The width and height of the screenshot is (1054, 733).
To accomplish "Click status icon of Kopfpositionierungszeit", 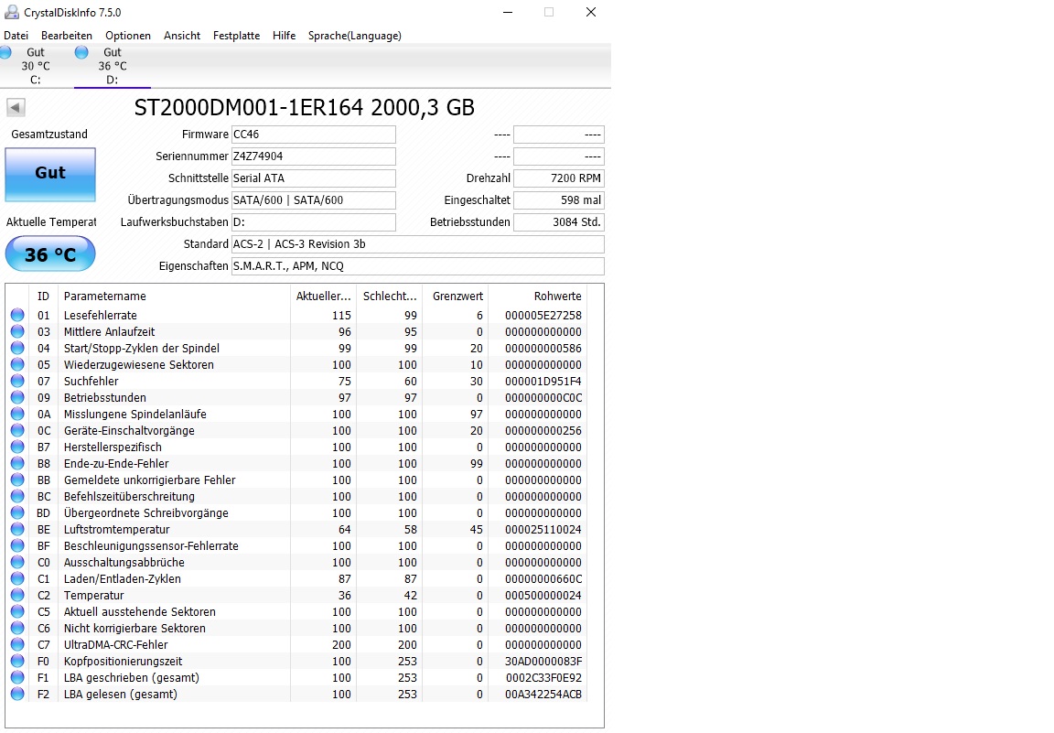I will coord(17,661).
